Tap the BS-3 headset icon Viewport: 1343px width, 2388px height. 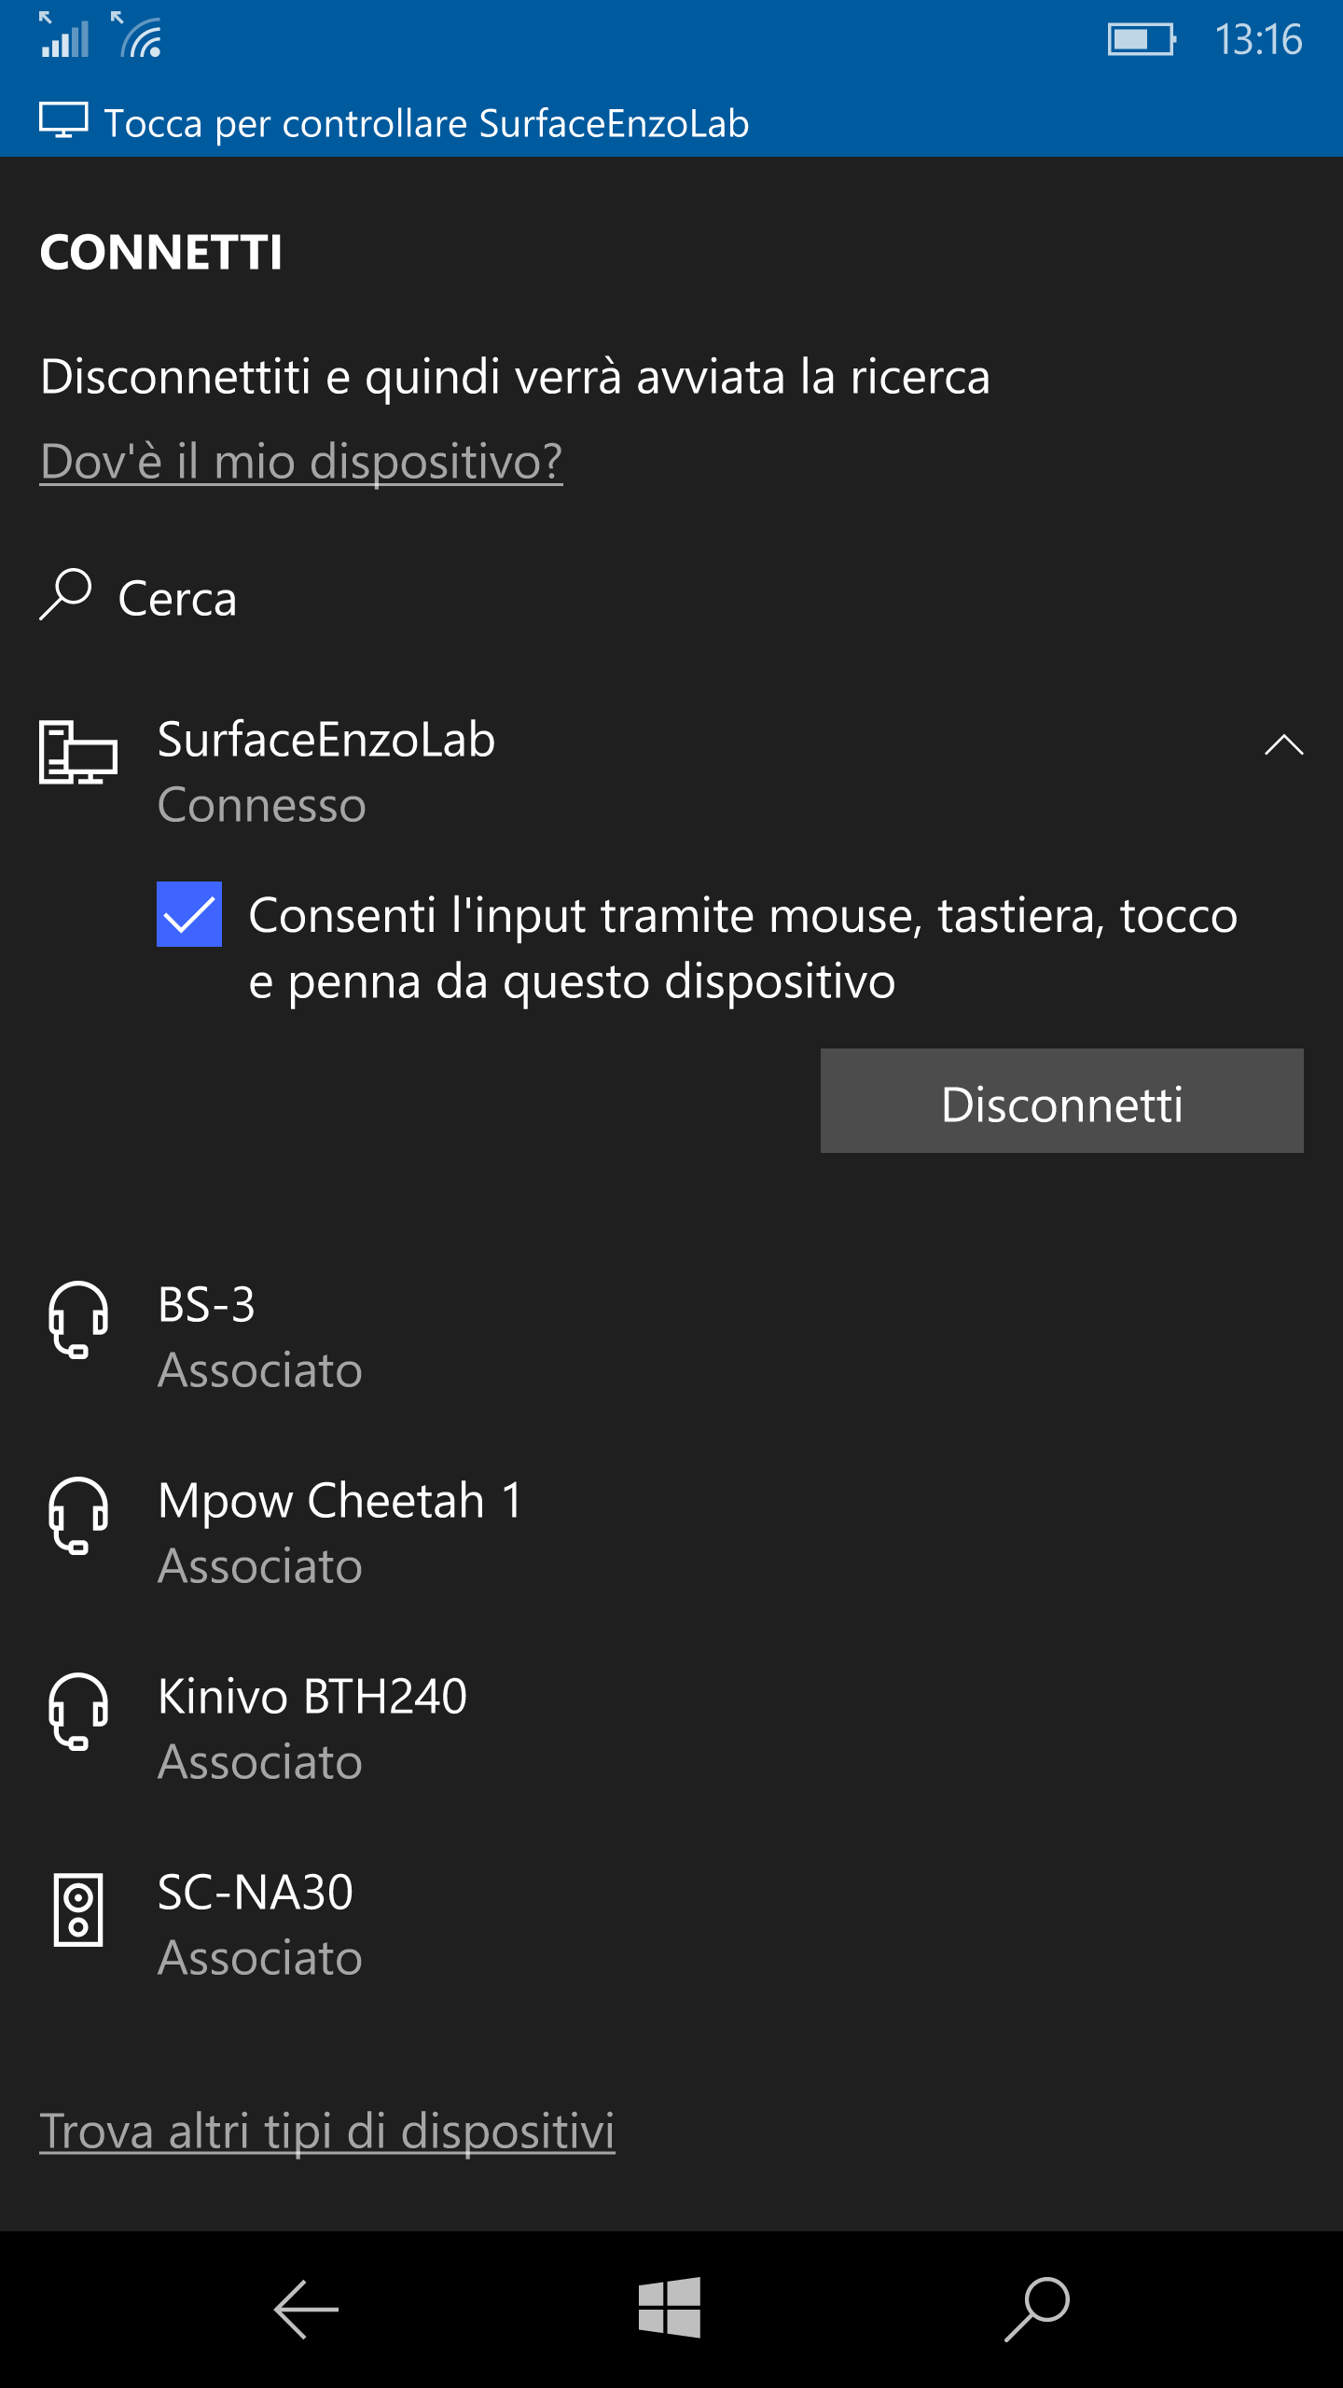click(x=78, y=1319)
